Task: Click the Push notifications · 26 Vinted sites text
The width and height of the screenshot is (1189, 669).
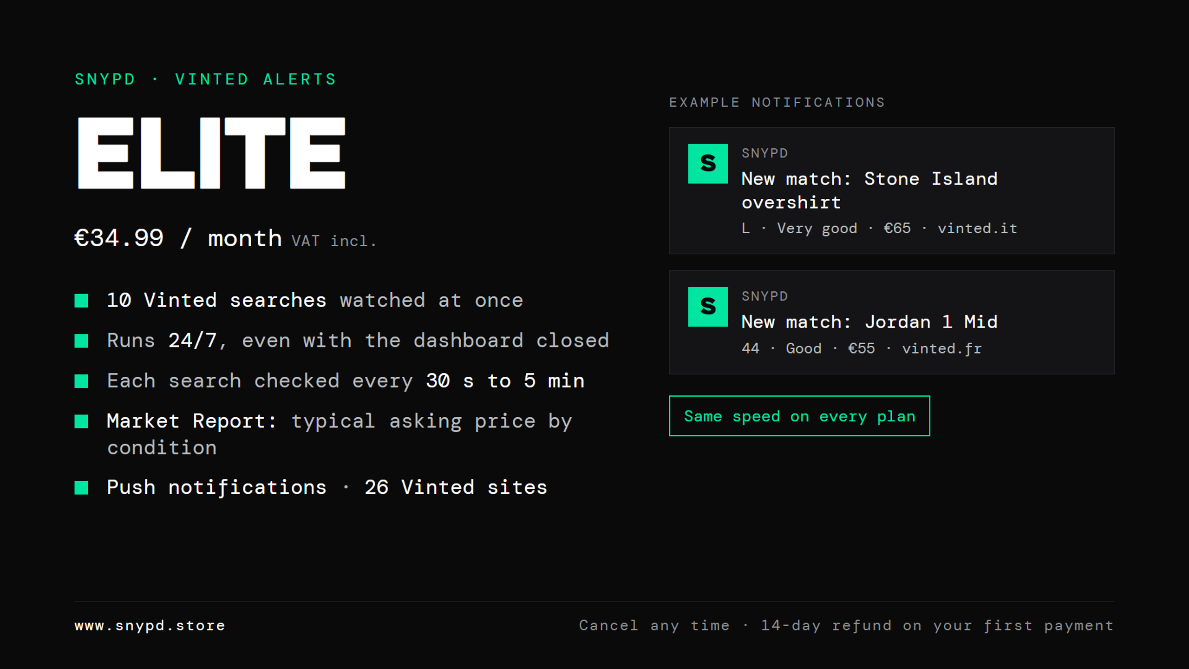Action: tap(327, 488)
